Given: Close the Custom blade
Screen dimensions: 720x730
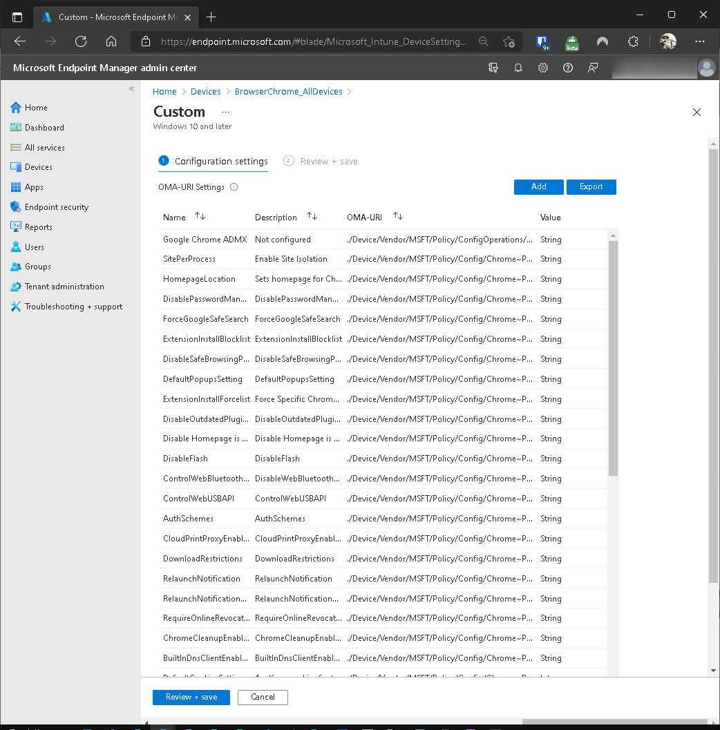Looking at the screenshot, I should 697,112.
